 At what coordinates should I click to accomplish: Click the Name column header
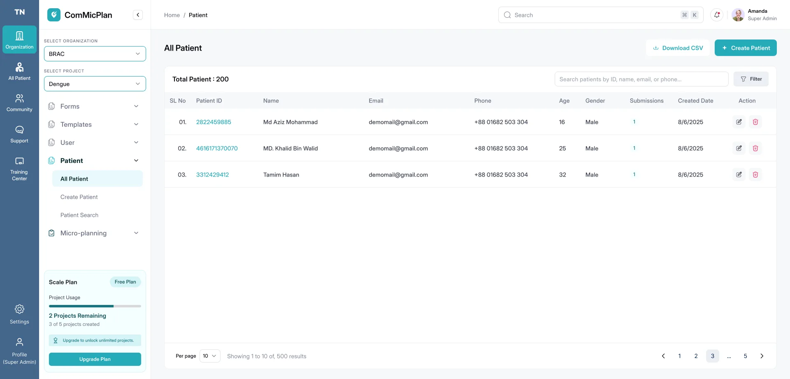(x=271, y=100)
